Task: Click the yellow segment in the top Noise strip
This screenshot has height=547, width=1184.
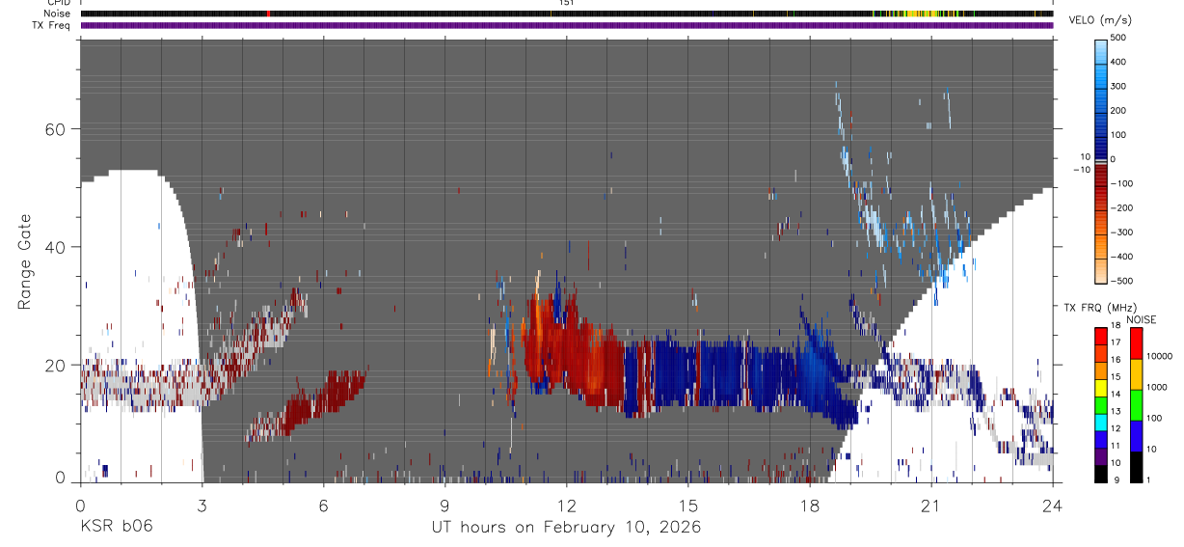Action: point(919,14)
